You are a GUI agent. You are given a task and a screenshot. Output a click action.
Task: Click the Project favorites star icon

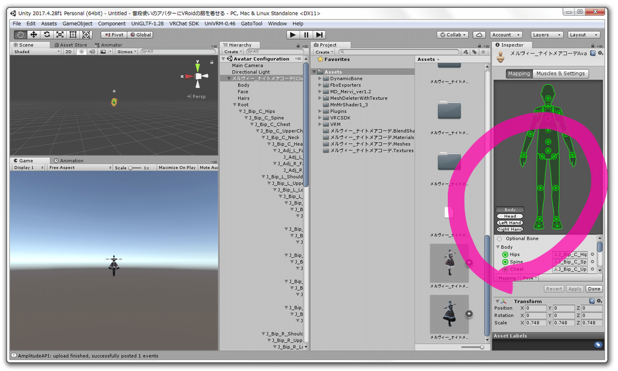[x=483, y=52]
